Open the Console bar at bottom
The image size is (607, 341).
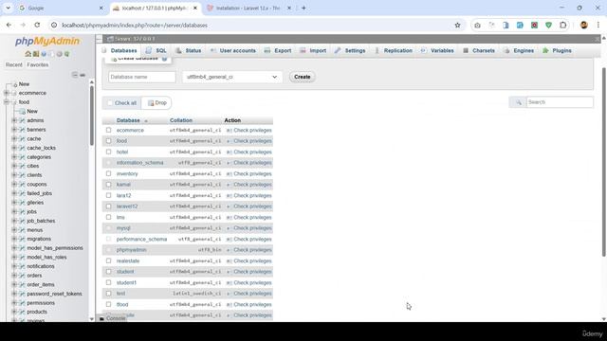click(112, 318)
